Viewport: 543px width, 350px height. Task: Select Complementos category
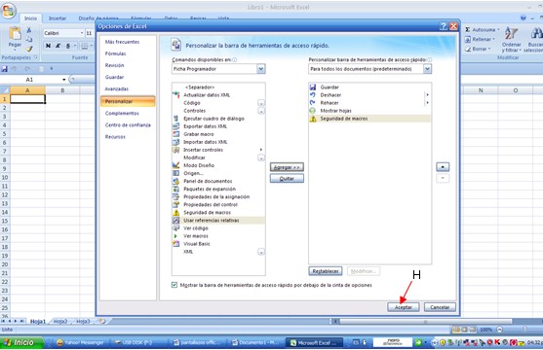[122, 114]
